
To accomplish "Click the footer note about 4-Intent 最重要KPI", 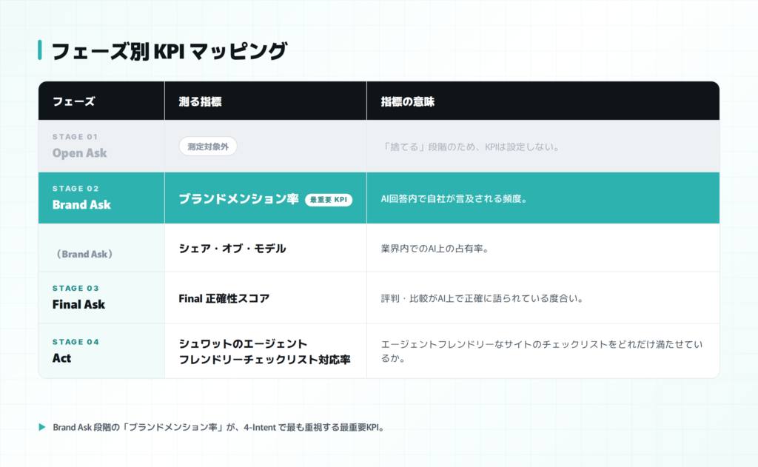I will [x=219, y=427].
